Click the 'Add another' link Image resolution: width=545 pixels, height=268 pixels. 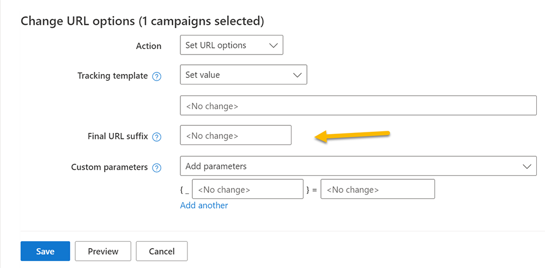204,205
